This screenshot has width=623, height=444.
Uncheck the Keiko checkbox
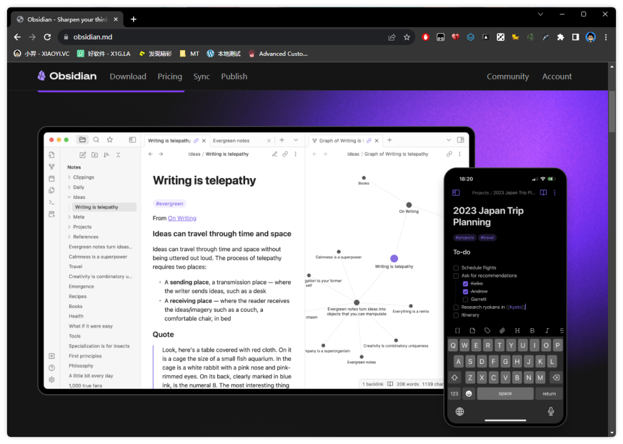(466, 284)
